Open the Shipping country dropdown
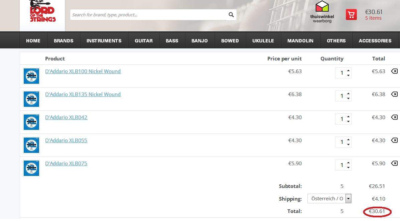Viewport: 400px width, 221px height. [x=329, y=199]
